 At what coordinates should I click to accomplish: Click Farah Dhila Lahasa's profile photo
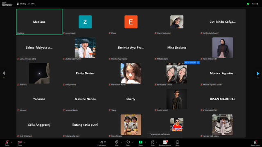click(177, 73)
